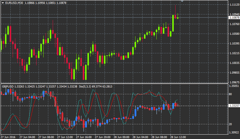Viewport: 240px width, 139px height.
Task: Click the 1.10580 price scale label
Action: click(x=234, y=34)
